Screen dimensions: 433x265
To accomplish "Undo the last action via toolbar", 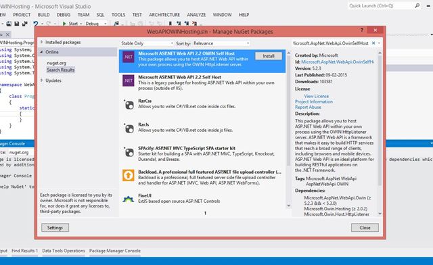I will pos(36,24).
